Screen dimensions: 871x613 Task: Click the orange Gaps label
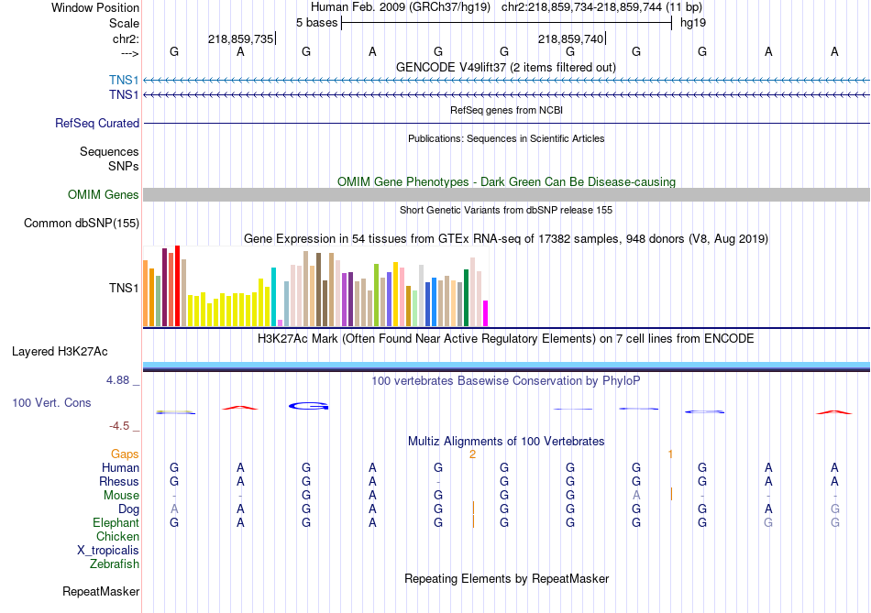click(125, 454)
